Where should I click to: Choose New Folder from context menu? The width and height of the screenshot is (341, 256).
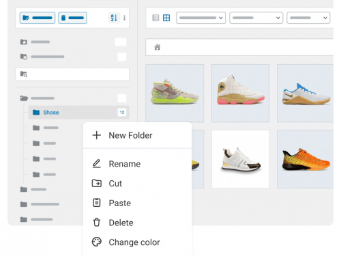pos(137,135)
